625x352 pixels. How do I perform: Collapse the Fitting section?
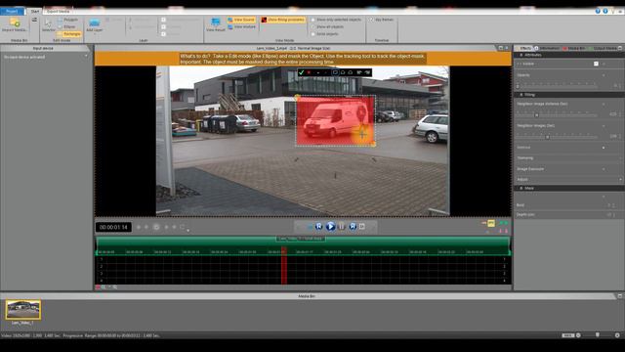521,95
